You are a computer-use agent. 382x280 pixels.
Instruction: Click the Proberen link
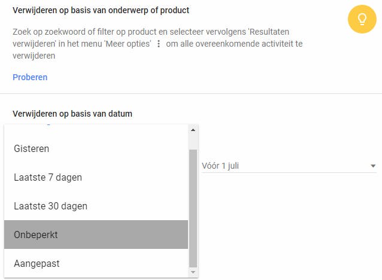30,77
